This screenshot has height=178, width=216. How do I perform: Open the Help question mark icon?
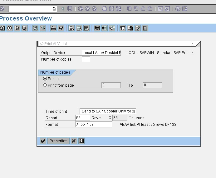click(178, 9)
